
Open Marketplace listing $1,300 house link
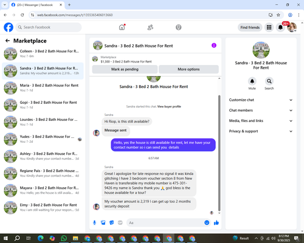point(126,61)
